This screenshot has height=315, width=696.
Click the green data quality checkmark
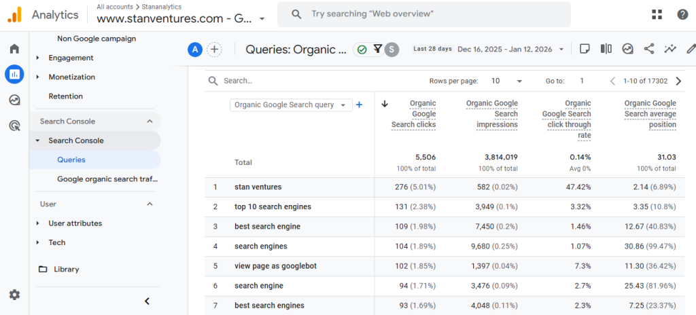click(x=362, y=49)
